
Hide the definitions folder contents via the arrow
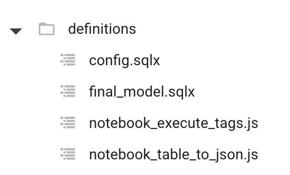click(16, 31)
